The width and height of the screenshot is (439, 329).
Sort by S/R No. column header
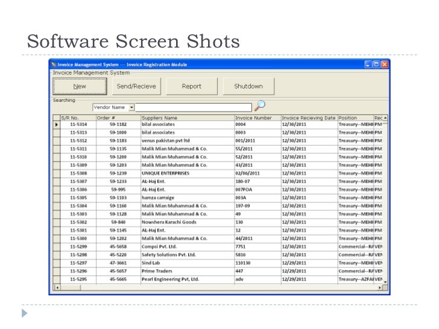pyautogui.click(x=78, y=117)
